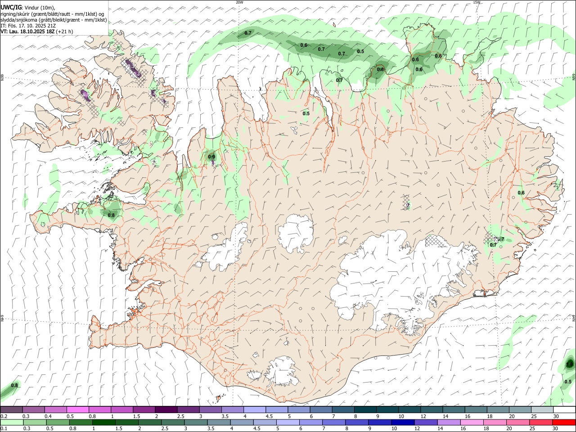576x432 pixels.
Task: Select the darkest green swatch labeled 1
Action: click(103, 422)
